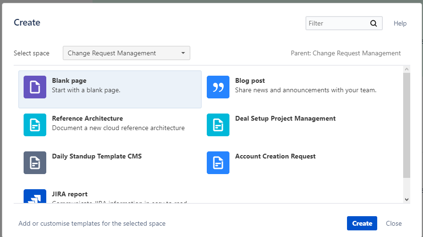Open Add or customise templates link

92,223
